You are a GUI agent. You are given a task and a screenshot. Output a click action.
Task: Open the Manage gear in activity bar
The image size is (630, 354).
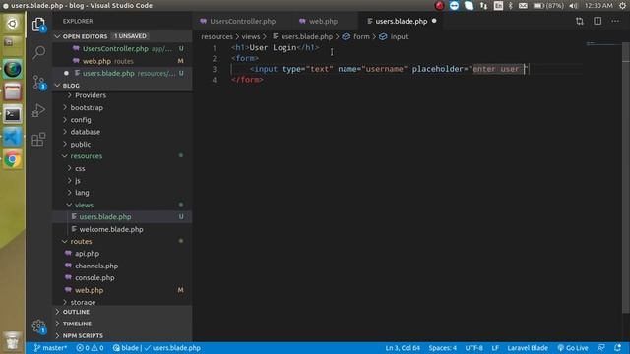pyautogui.click(x=38, y=325)
